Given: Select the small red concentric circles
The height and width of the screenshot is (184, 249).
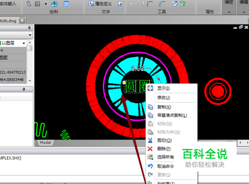Looking at the screenshot, I should (x=218, y=91).
